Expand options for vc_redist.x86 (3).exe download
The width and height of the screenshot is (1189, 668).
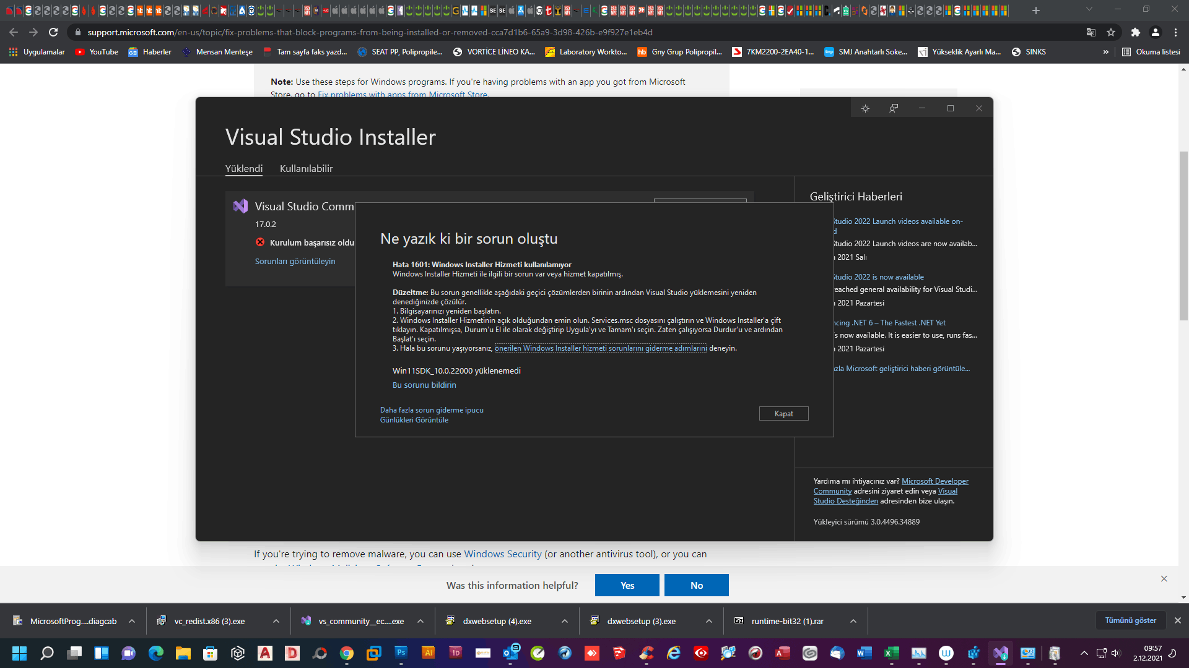pos(276,621)
